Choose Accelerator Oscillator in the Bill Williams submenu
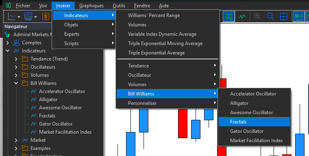 [254, 94]
